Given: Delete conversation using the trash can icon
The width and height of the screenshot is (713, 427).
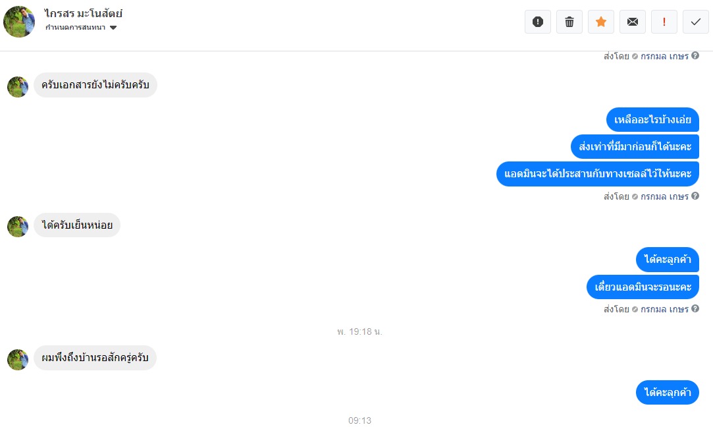Looking at the screenshot, I should [569, 22].
